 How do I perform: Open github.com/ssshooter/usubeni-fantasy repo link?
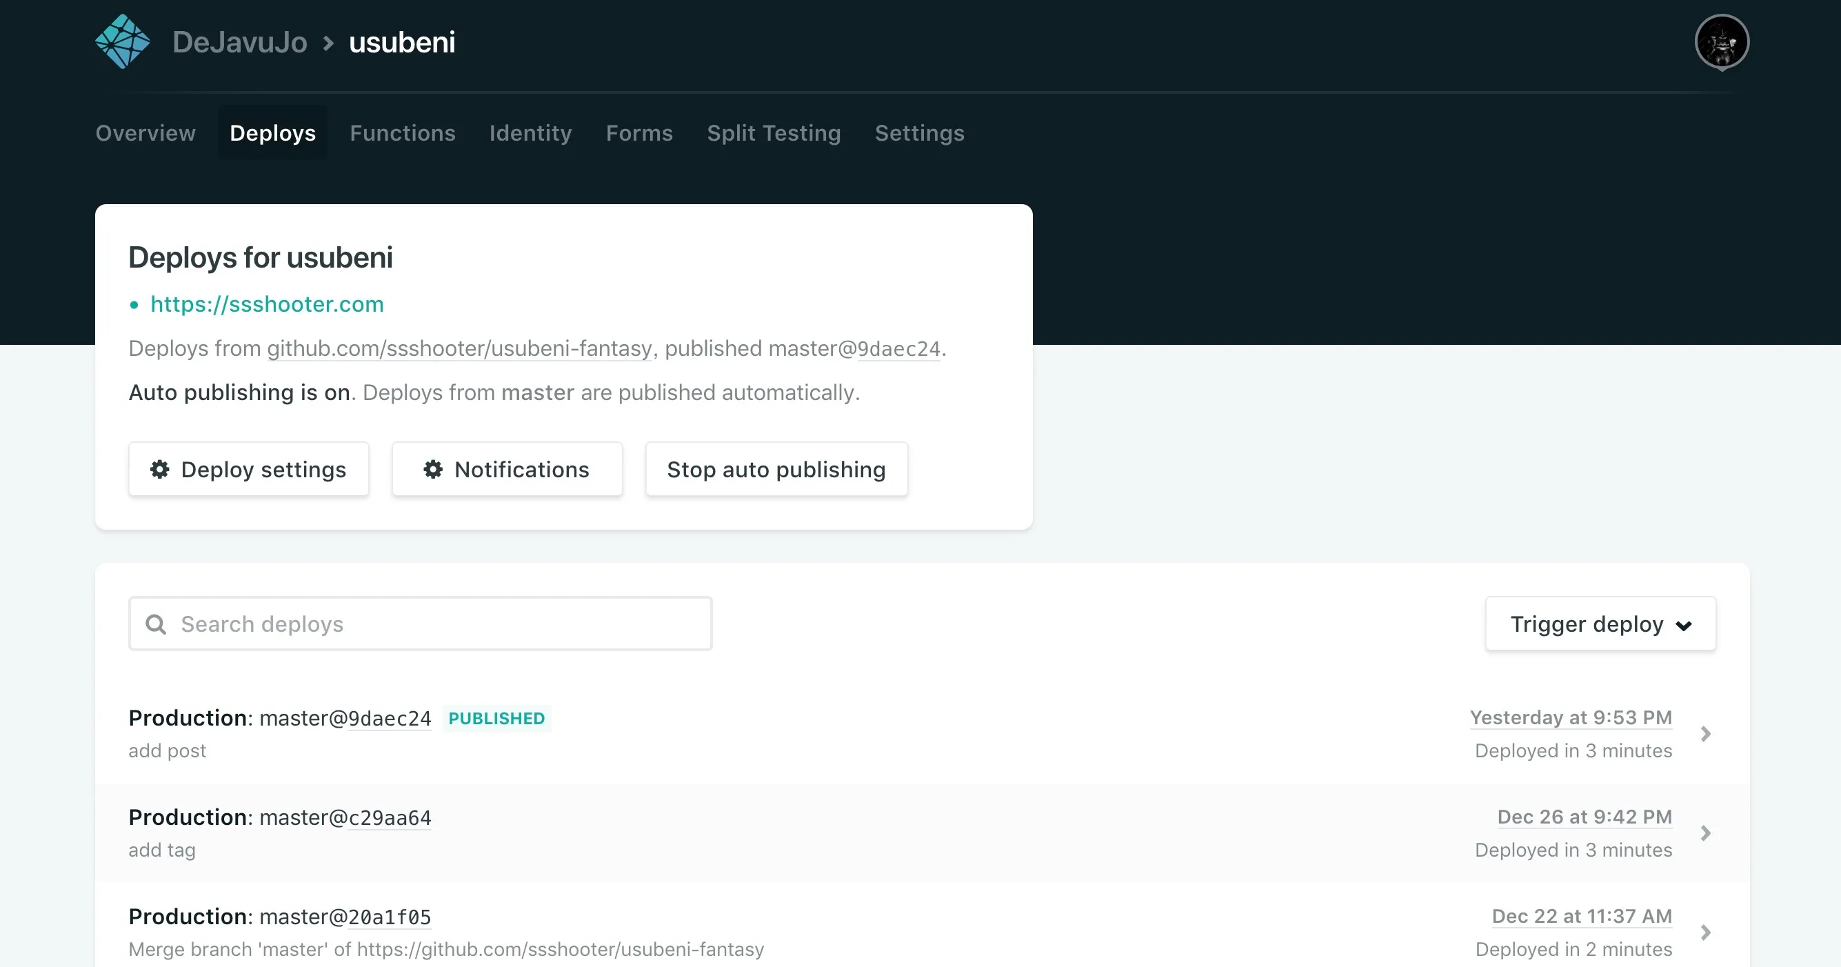(x=459, y=348)
